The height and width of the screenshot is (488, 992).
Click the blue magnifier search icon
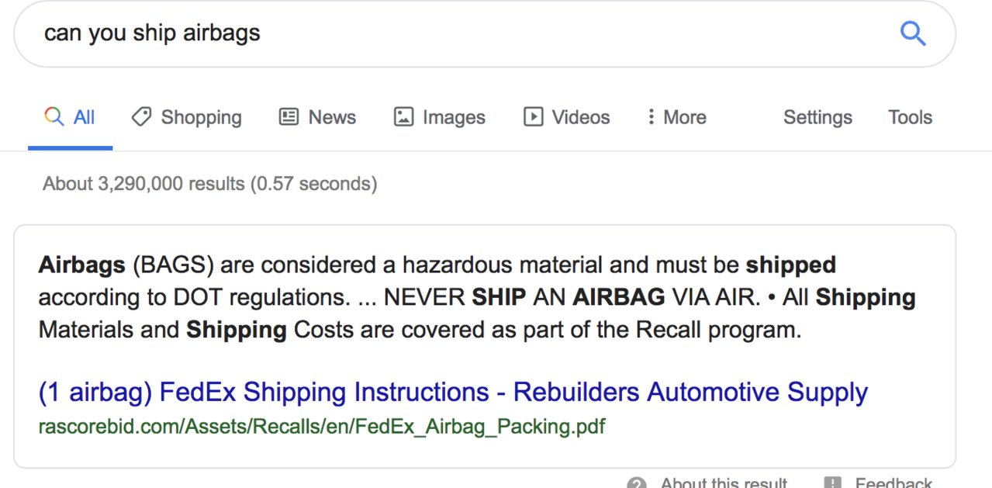tap(912, 33)
